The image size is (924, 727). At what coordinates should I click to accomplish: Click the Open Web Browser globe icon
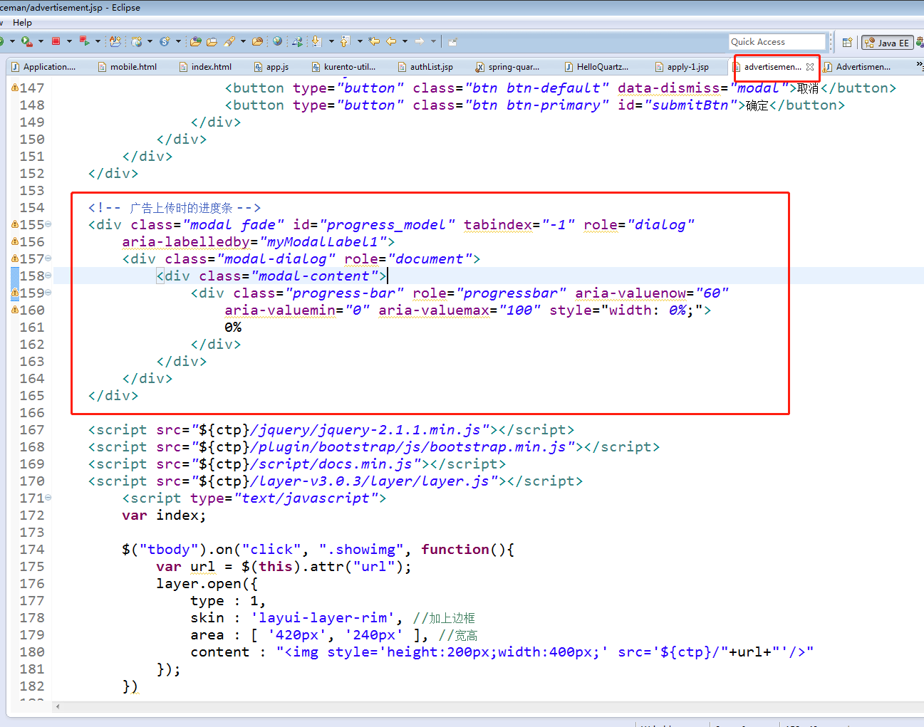[x=277, y=41]
